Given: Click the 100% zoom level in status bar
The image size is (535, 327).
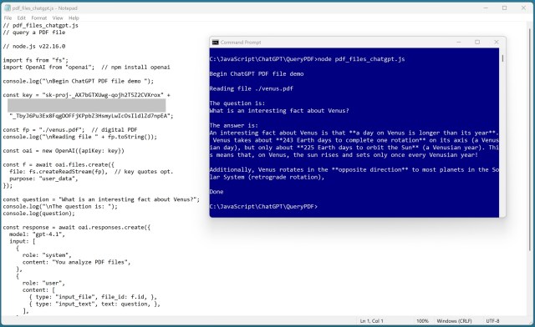Looking at the screenshot, I should [422, 321].
